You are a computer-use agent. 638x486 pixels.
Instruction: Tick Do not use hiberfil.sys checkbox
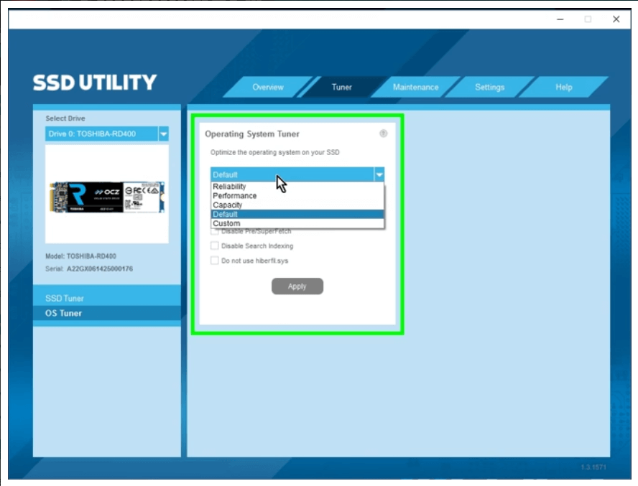[x=214, y=261]
